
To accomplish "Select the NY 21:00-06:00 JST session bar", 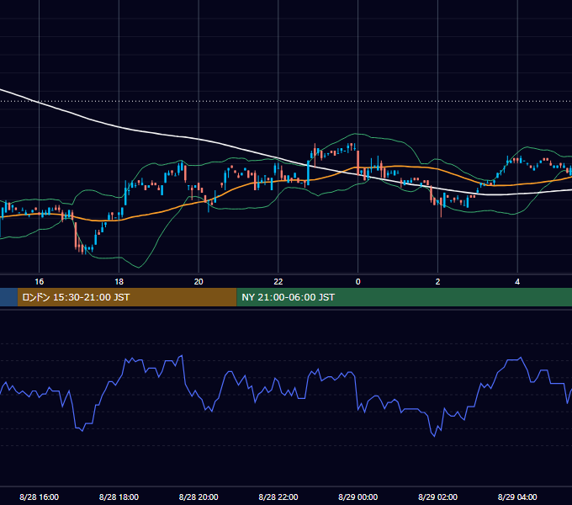I will tap(405, 297).
